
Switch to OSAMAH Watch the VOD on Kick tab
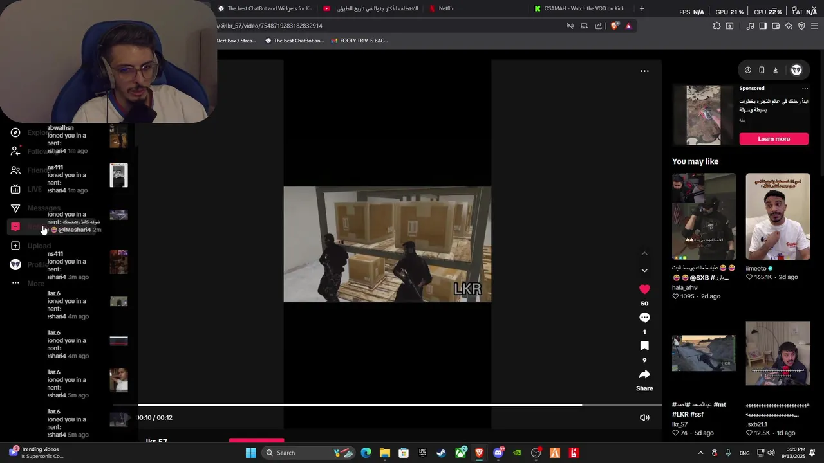pos(579,8)
